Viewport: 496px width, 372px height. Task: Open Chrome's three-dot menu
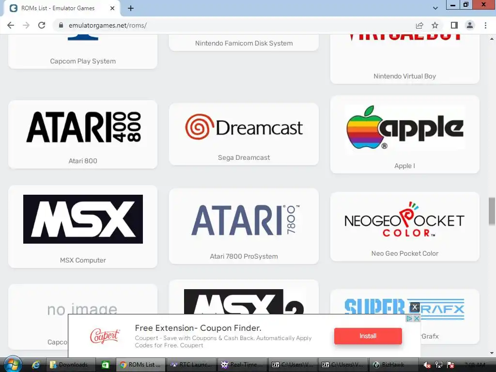click(x=485, y=25)
